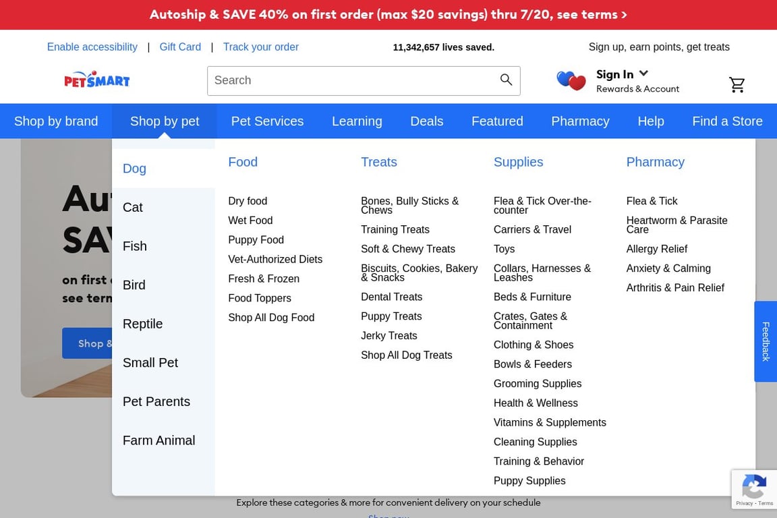Image resolution: width=777 pixels, height=518 pixels.
Task: Click Shop All Dog Food
Action: pyautogui.click(x=271, y=317)
